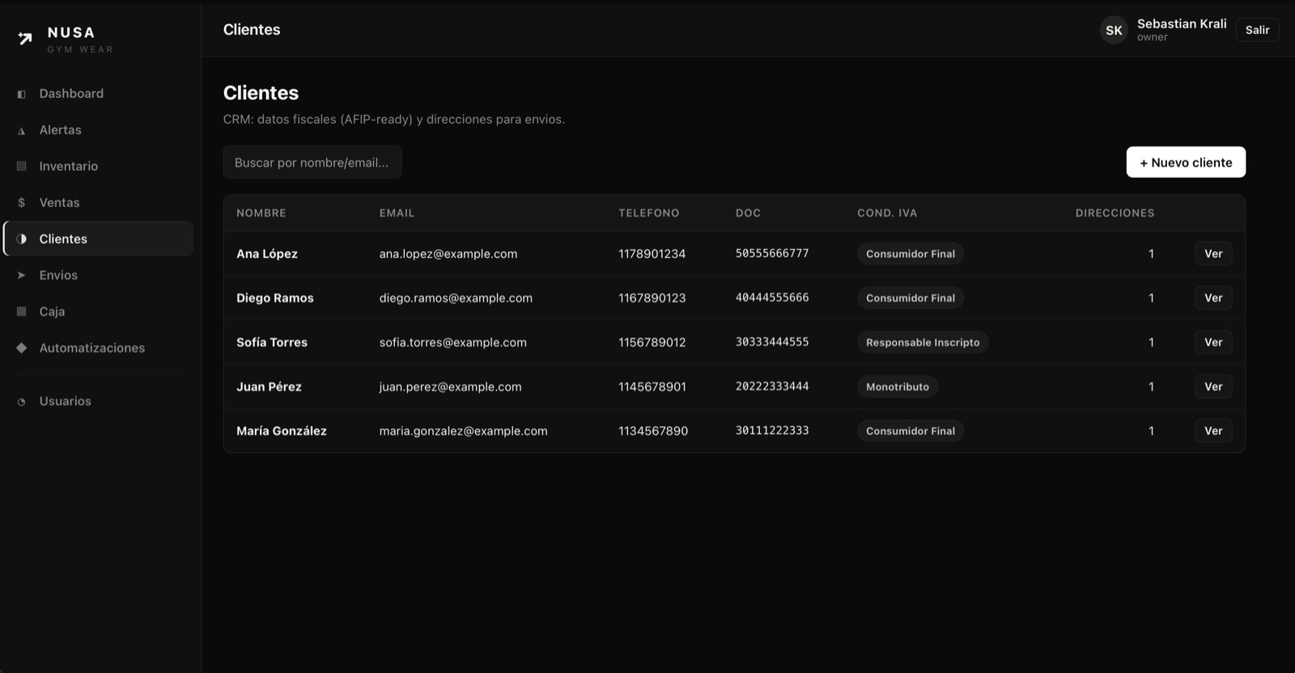The width and height of the screenshot is (1295, 673).
Task: Click the DOC column header
Action: [x=748, y=214]
